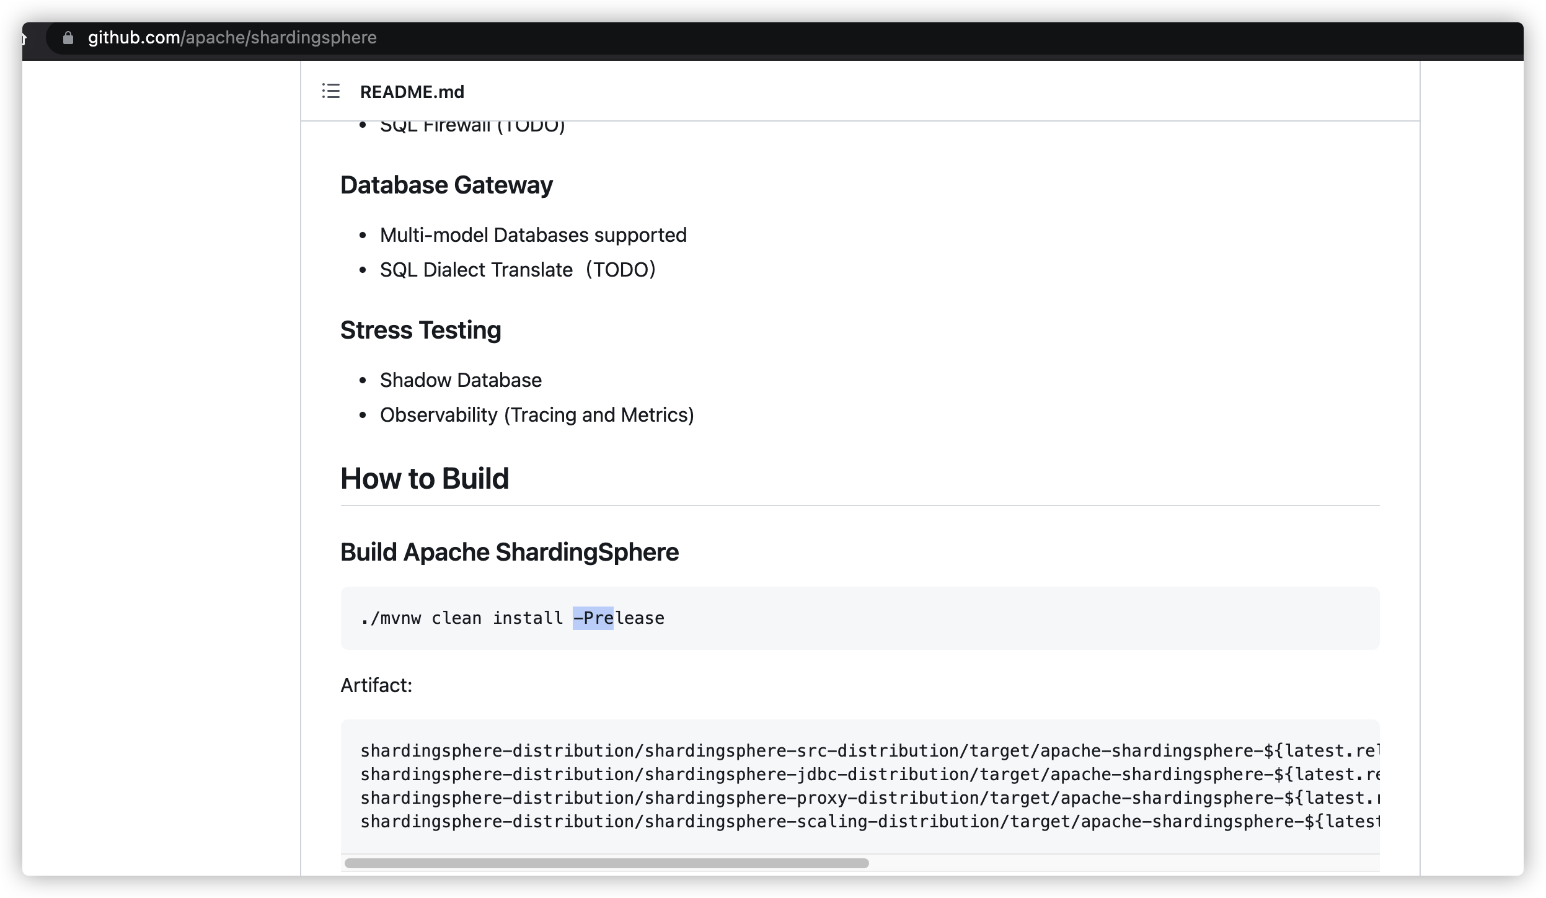Click the artifact code block horizontal scrollbar

coord(606,863)
